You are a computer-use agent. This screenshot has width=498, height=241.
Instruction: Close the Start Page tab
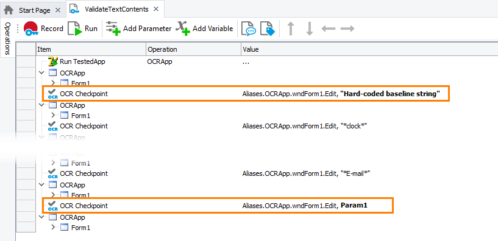click(58, 10)
